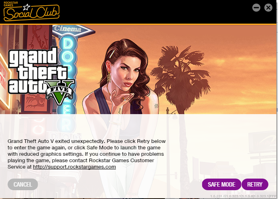278x199 pixels.
Task: Click the Grand Theft Auto logo text
Action: (x=37, y=70)
